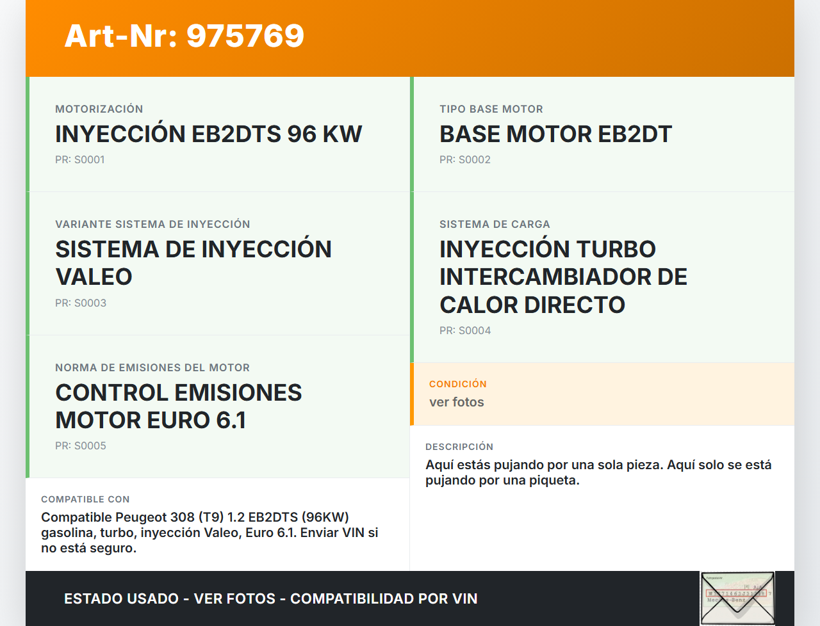
Task: Click the Art-Nr: 975769 header title
Action: pyautogui.click(x=184, y=36)
